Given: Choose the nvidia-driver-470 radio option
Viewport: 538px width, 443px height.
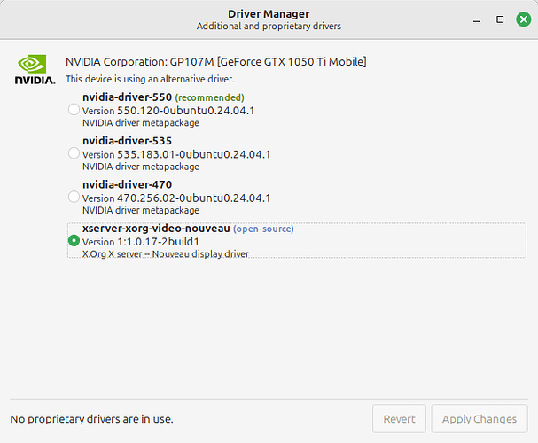Looking at the screenshot, I should pyautogui.click(x=74, y=198).
